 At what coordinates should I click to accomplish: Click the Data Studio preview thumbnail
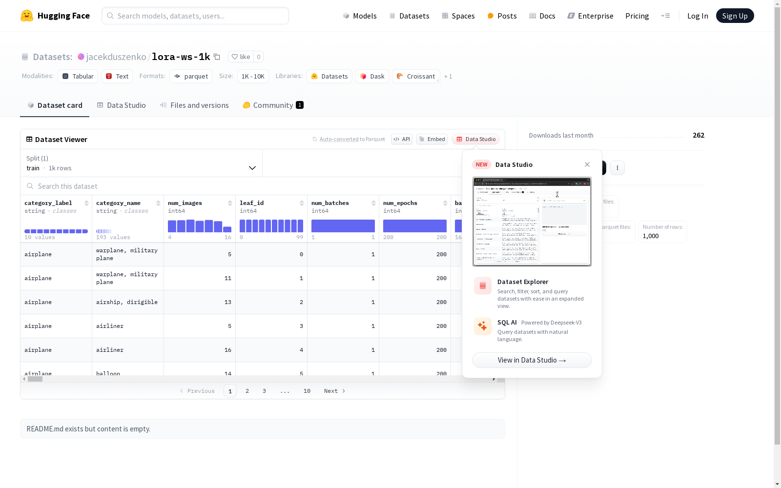[532, 222]
